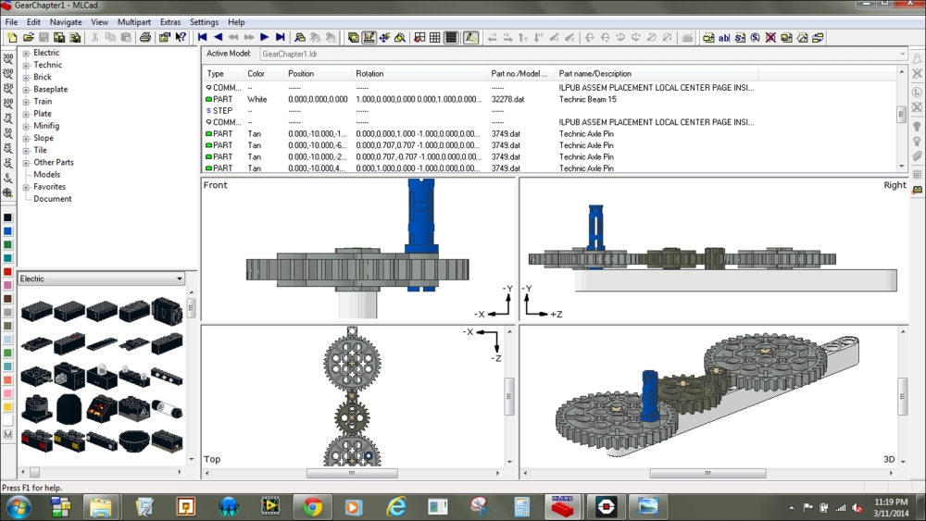Open the context help pointer tool

pos(181,38)
